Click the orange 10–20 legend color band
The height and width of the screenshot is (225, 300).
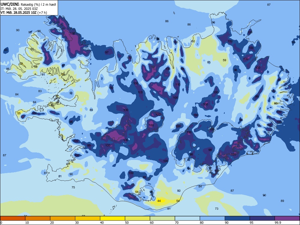point(38,218)
